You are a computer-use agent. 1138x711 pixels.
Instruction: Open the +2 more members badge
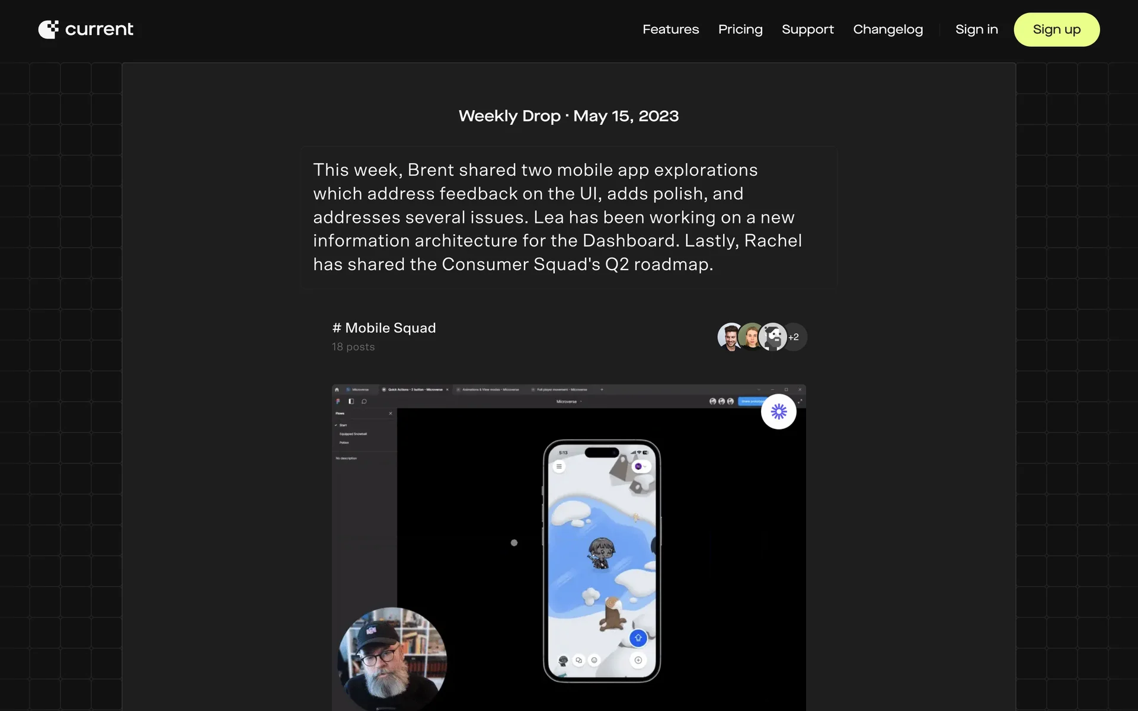[x=794, y=337]
